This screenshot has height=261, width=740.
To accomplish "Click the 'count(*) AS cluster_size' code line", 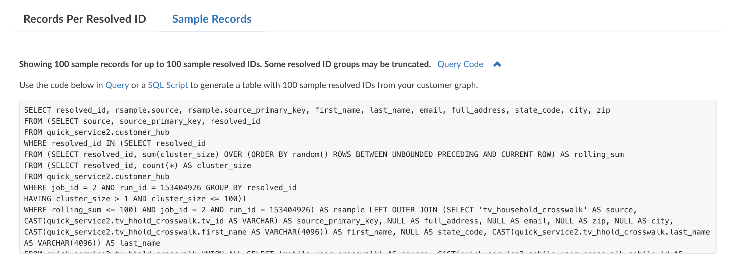I will pyautogui.click(x=137, y=166).
